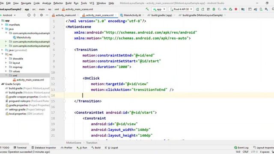This screenshot has width=274, height=154.
Task: Select Gradle Scripts node
Action: coord(12,84)
